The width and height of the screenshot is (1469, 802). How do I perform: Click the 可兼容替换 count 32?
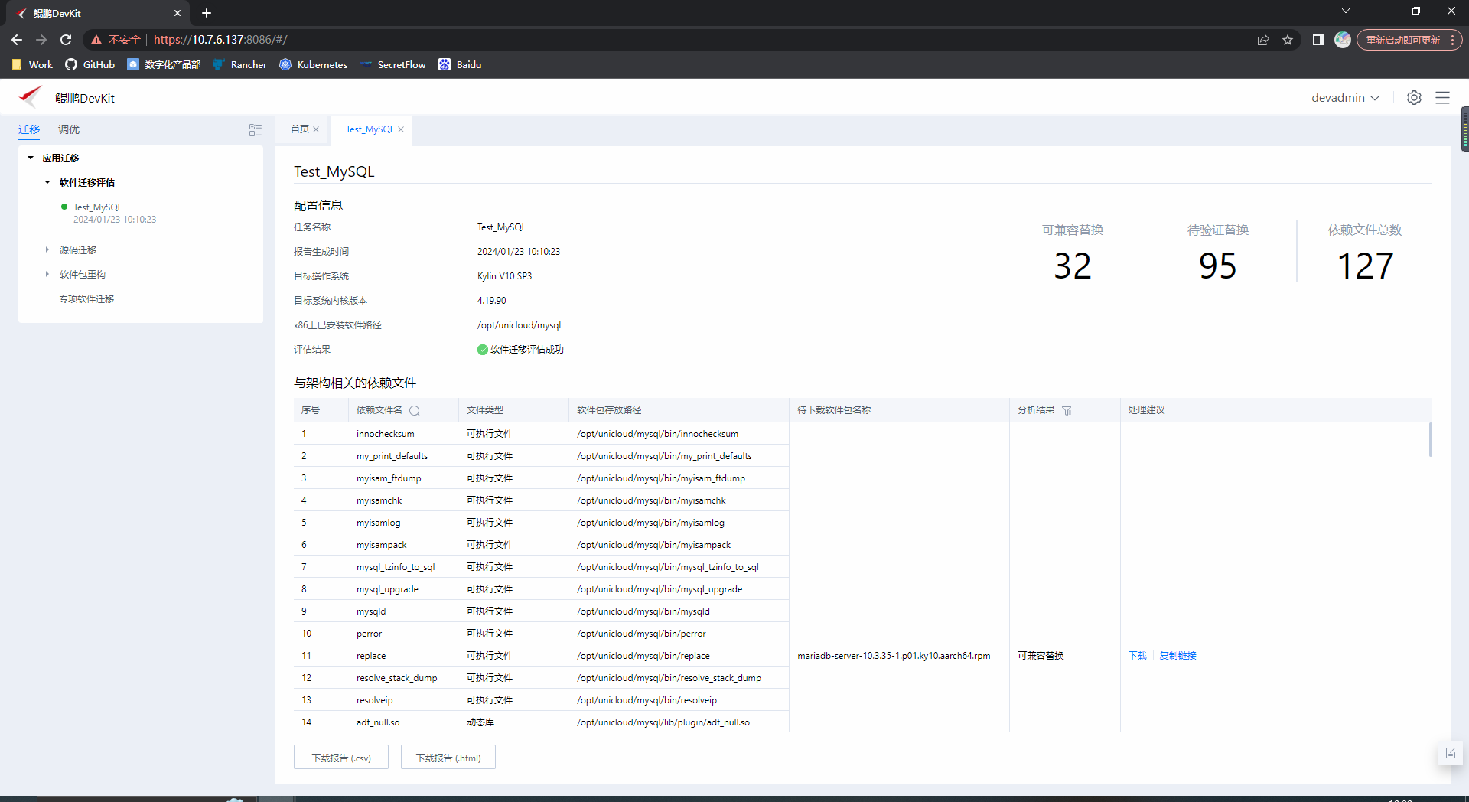point(1073,266)
